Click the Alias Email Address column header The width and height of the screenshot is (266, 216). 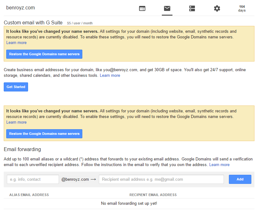point(29,195)
